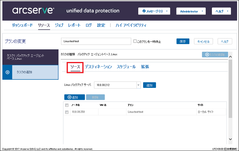Click the plus icon beside タスクの追加

(8, 72)
